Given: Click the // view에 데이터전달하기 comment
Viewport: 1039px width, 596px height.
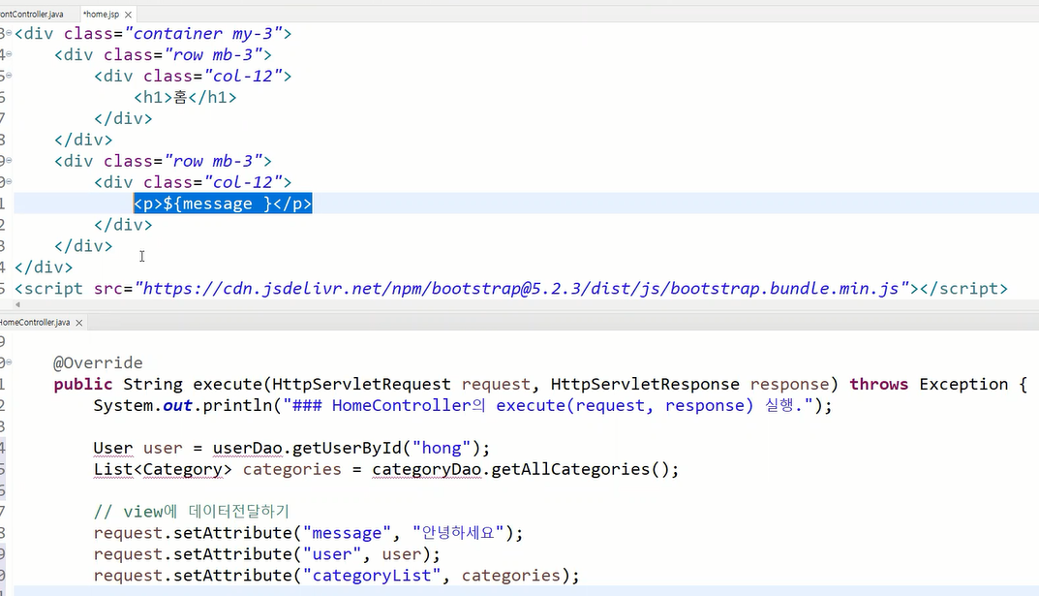Looking at the screenshot, I should [192, 511].
